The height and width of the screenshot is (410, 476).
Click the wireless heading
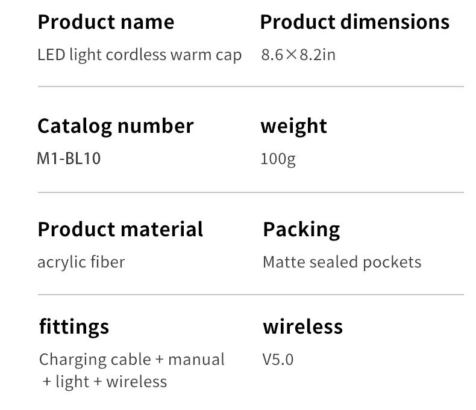click(x=303, y=326)
